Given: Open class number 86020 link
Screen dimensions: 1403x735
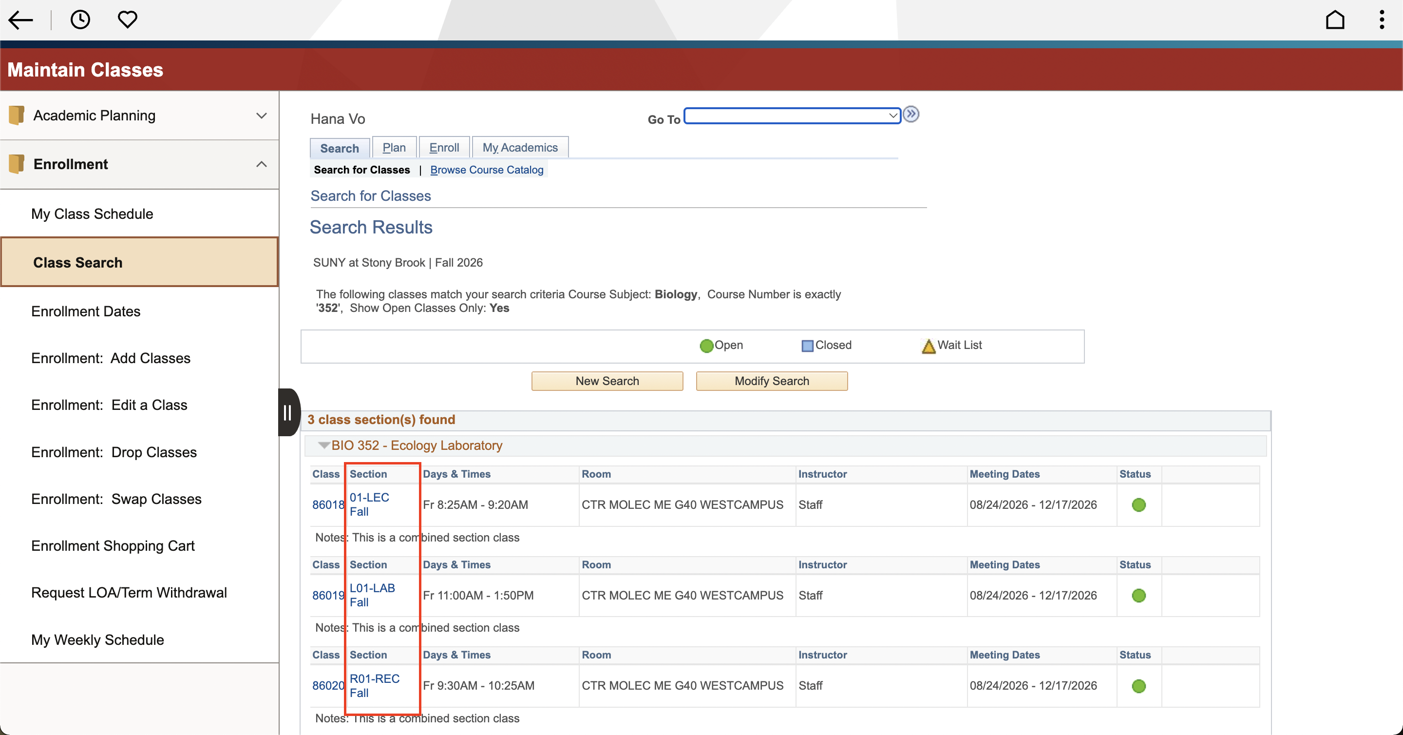Looking at the screenshot, I should click(328, 686).
